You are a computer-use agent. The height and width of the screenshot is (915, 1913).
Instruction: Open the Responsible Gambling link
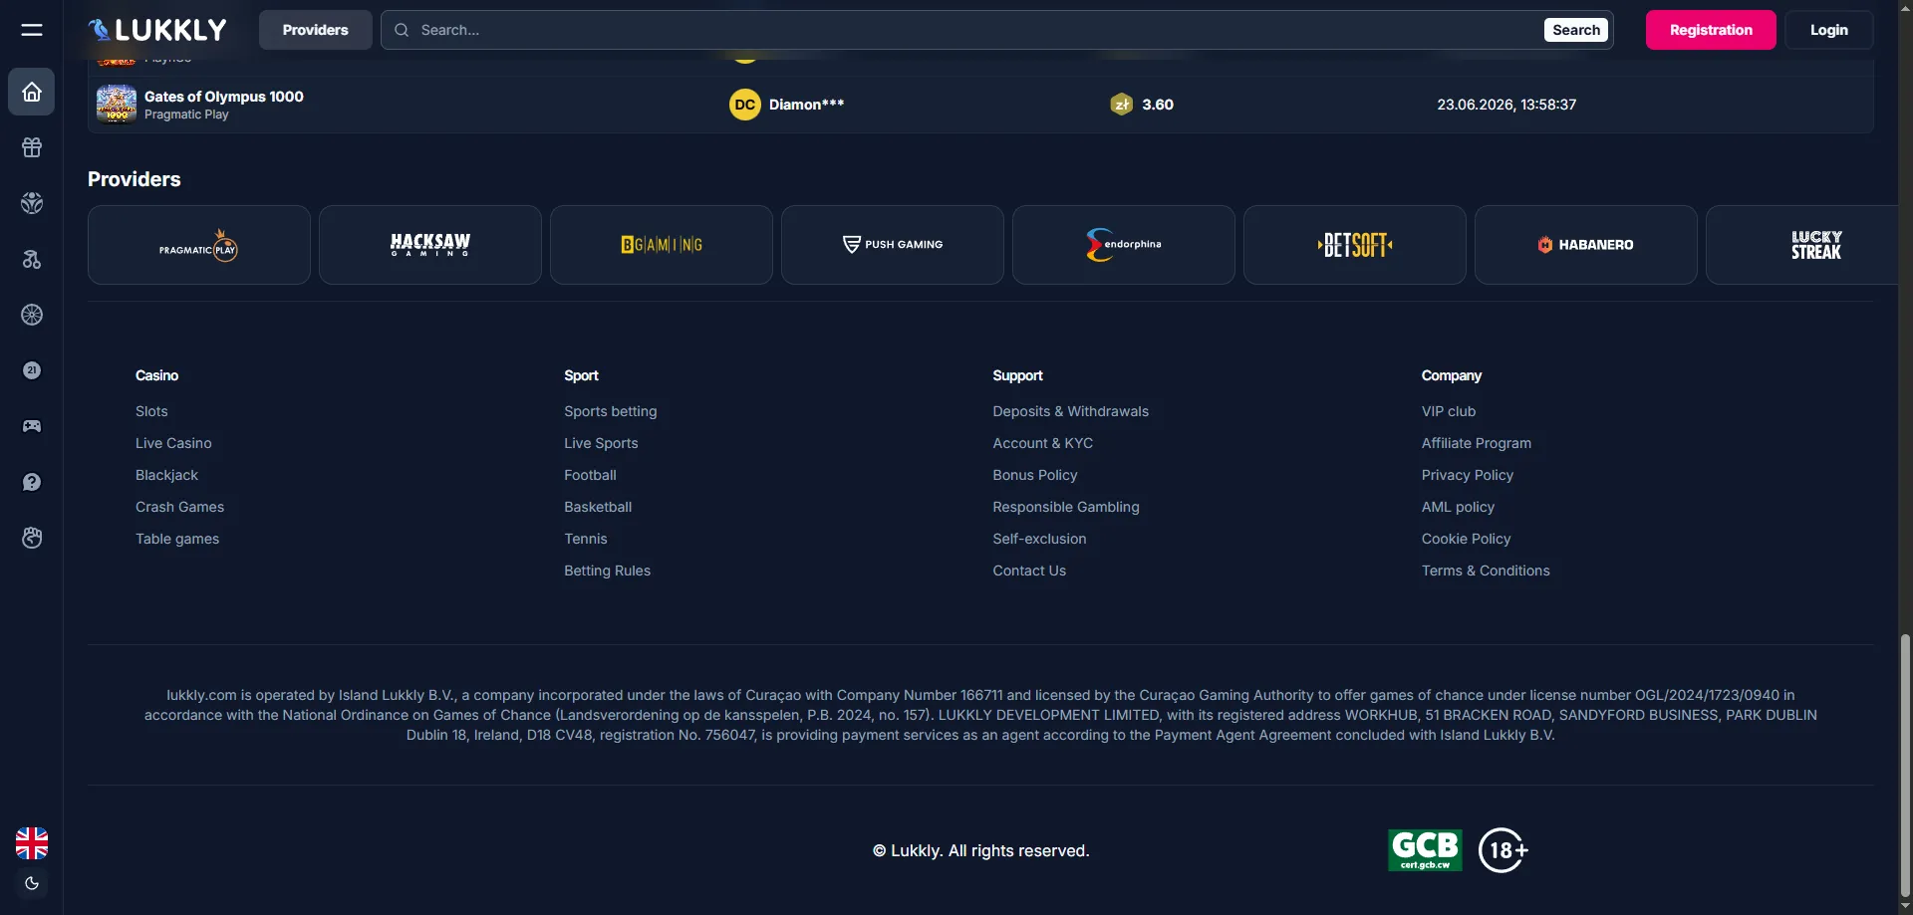(1066, 507)
